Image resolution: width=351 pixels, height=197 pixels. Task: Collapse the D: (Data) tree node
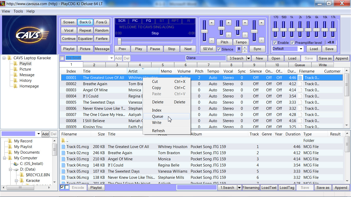(10, 169)
